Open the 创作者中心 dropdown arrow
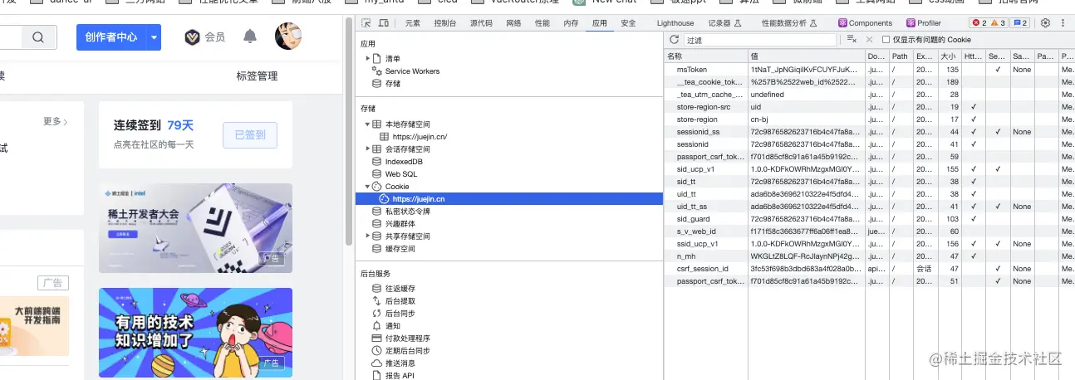The height and width of the screenshot is (380, 1075). [154, 37]
